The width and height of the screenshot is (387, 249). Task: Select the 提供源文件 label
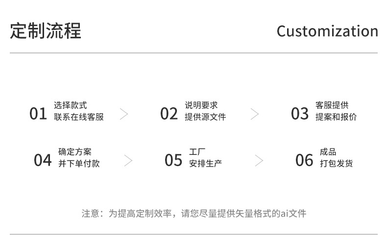[x=205, y=117]
